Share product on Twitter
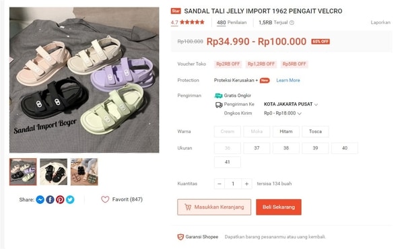 coord(70,200)
